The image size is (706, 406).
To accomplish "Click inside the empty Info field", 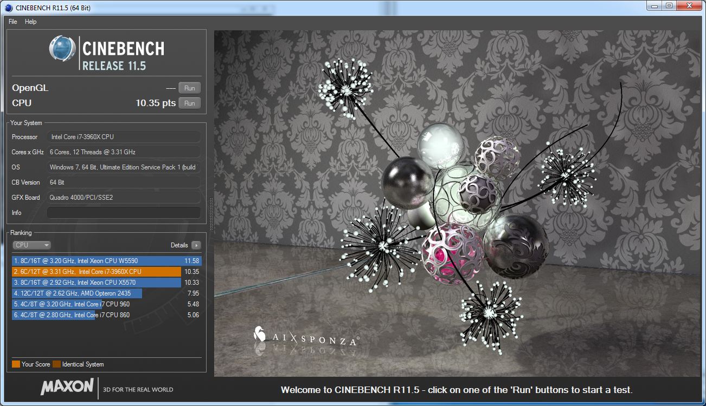I will pyautogui.click(x=124, y=213).
